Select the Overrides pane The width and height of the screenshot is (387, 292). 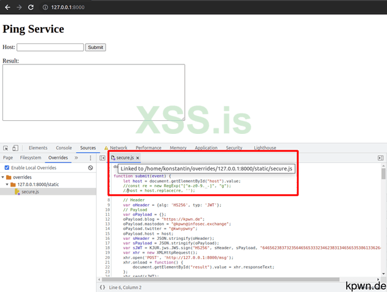pos(58,157)
